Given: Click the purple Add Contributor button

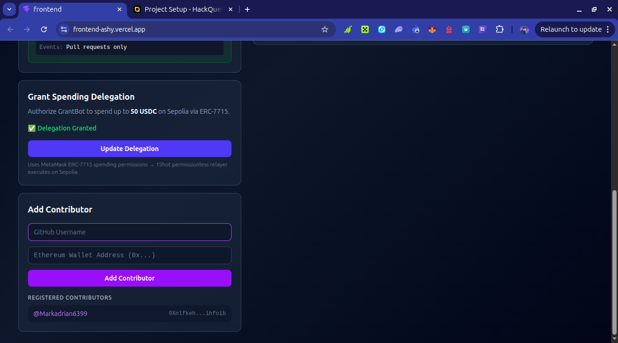Looking at the screenshot, I should (130, 278).
